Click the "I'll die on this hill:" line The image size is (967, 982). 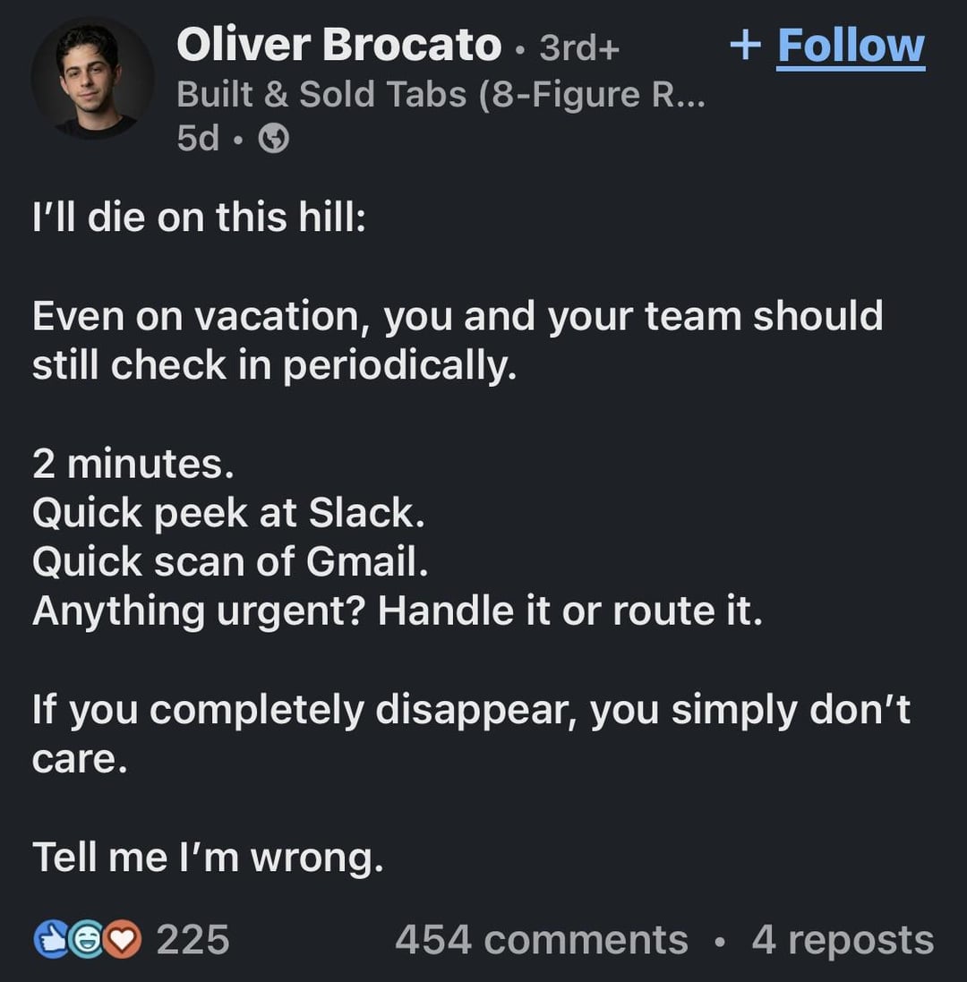click(x=199, y=218)
